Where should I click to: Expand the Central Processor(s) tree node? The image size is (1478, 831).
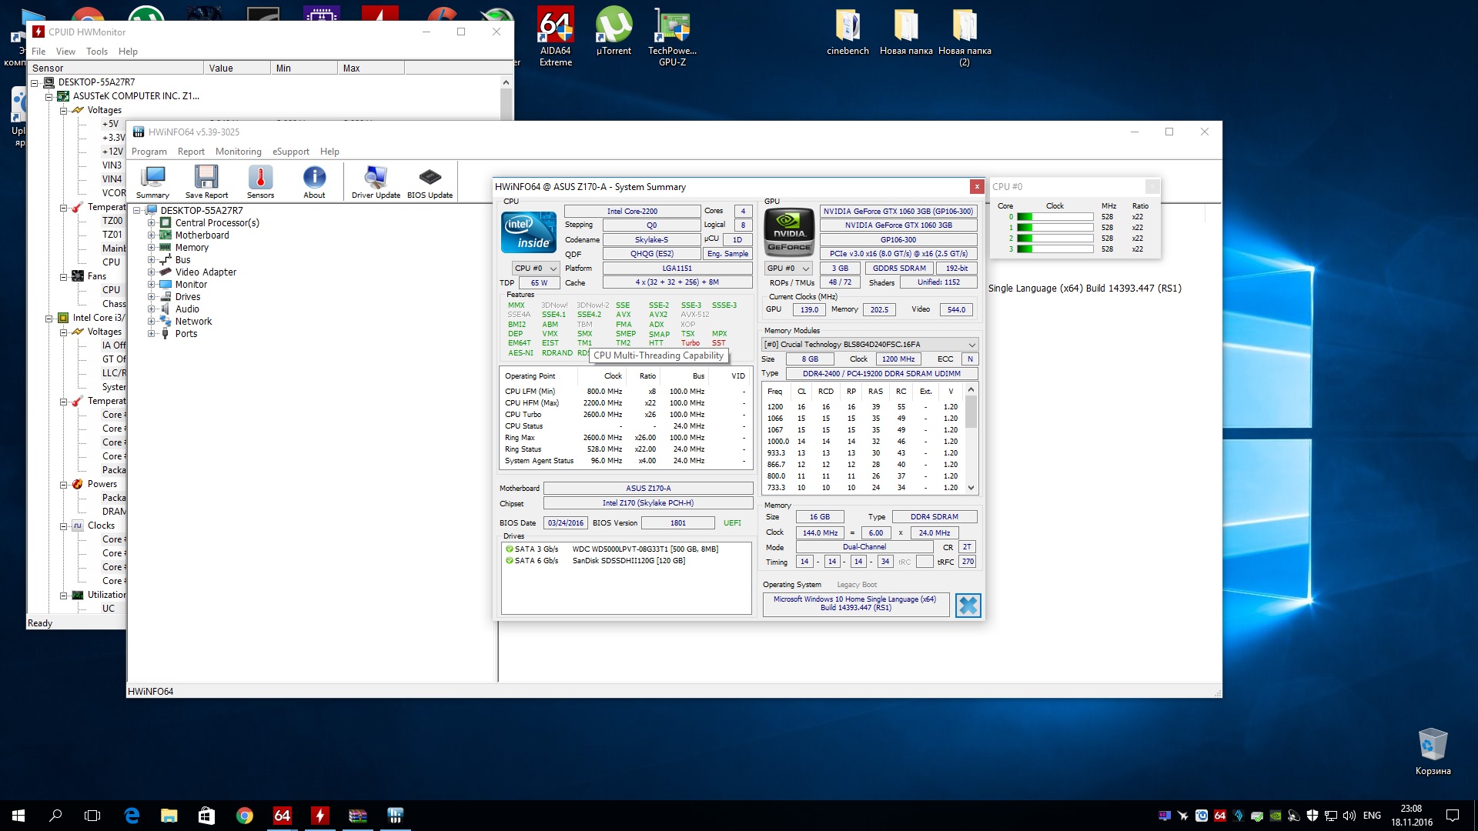pos(152,223)
